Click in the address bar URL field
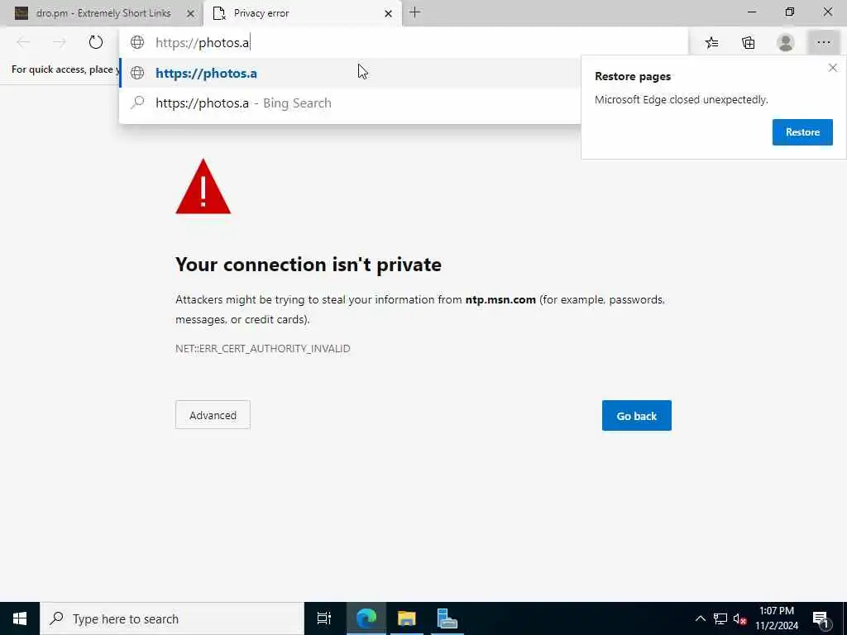 tap(404, 43)
